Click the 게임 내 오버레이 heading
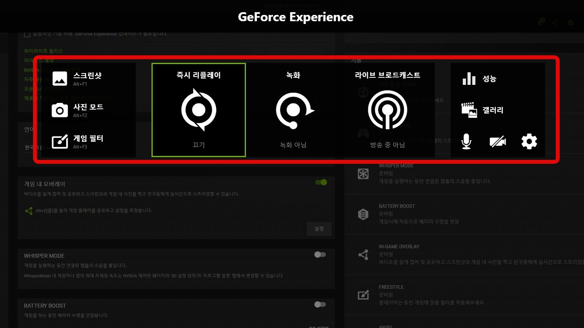Image resolution: width=584 pixels, height=328 pixels. pos(44,184)
